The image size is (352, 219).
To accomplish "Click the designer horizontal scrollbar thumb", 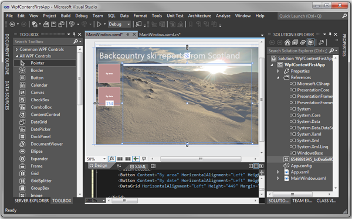I will pyautogui.click(x=201, y=159).
